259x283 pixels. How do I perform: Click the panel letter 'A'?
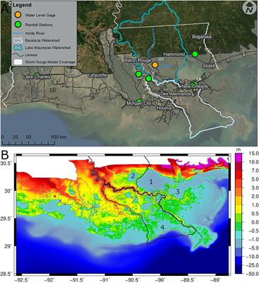coord(5,8)
